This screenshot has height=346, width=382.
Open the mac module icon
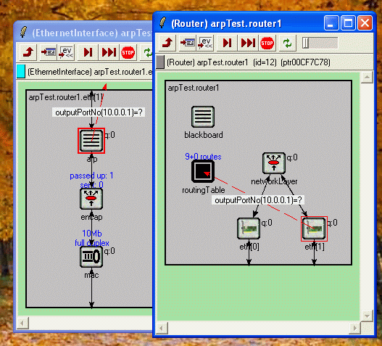point(91,257)
